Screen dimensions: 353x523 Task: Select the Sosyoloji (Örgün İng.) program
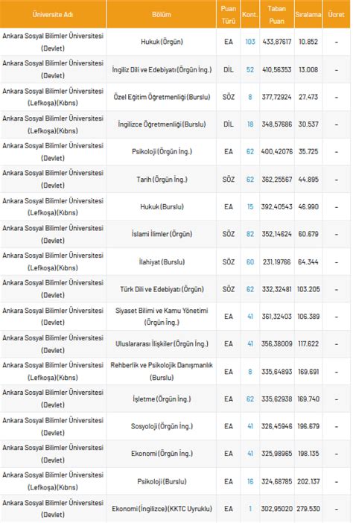click(162, 426)
